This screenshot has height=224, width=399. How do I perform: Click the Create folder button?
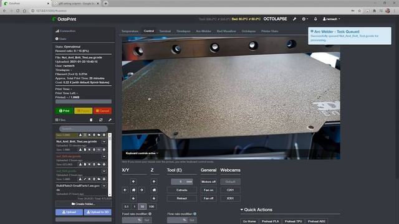[x=84, y=204]
